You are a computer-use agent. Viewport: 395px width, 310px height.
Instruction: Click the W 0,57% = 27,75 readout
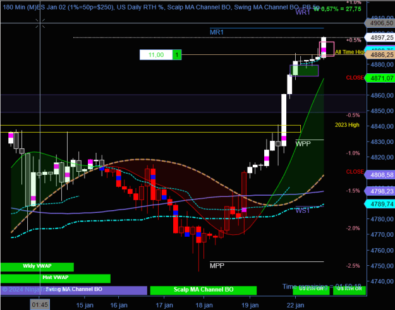pos(337,9)
